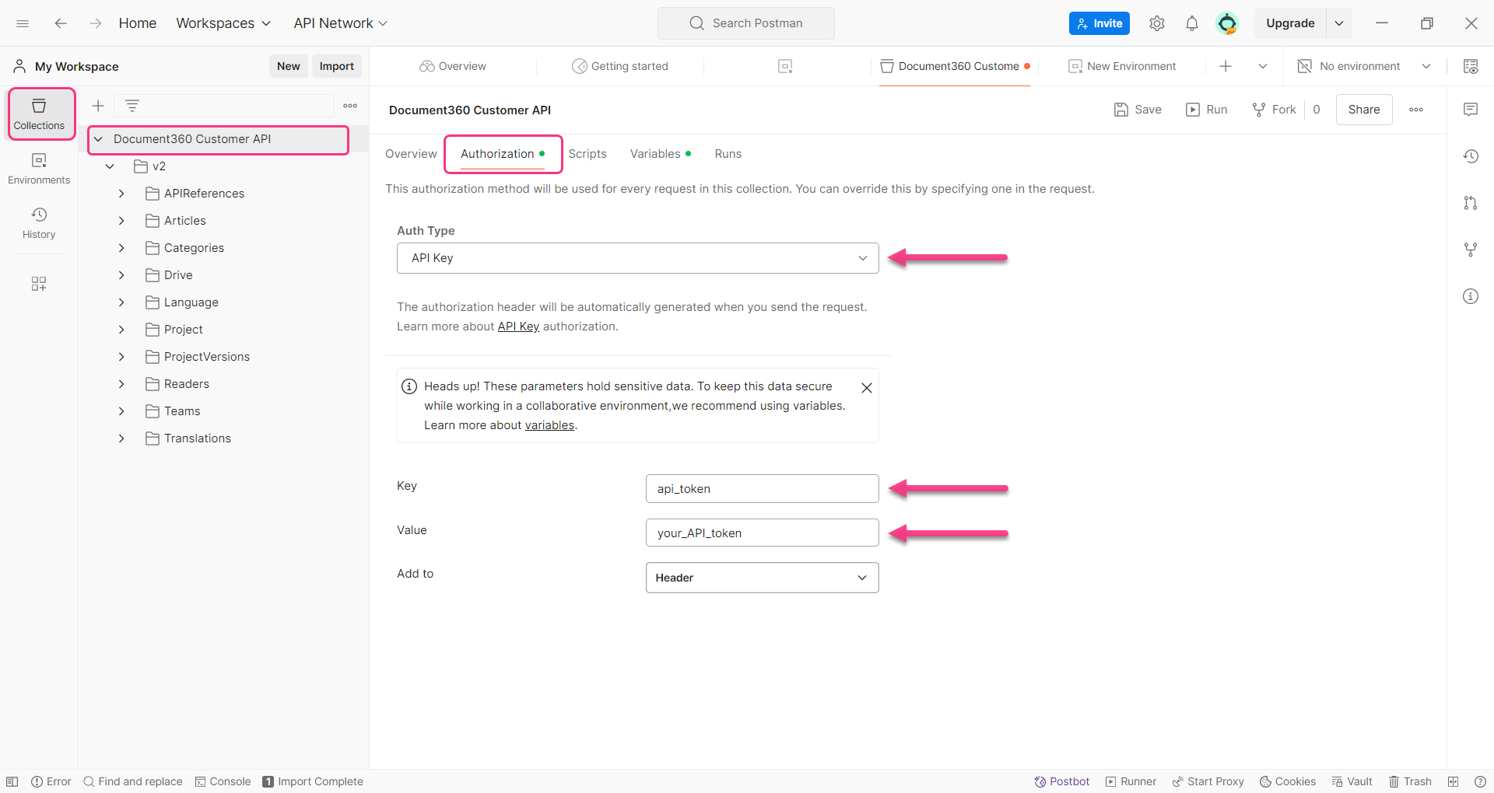The width and height of the screenshot is (1494, 793).
Task: Open the comments icon in right sidebar
Action: 1471,110
